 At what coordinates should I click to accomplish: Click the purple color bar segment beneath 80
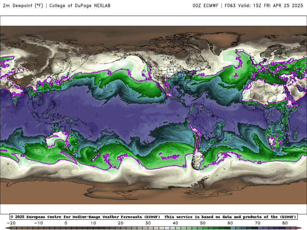288,228
